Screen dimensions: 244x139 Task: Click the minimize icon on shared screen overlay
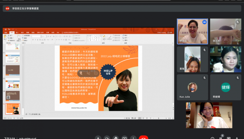tap(96, 73)
